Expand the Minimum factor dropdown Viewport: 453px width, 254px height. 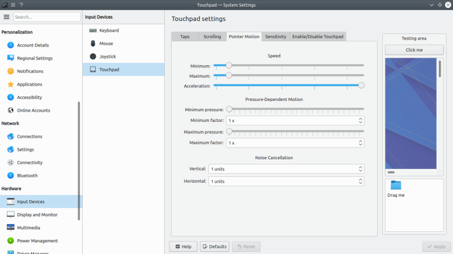pos(294,121)
